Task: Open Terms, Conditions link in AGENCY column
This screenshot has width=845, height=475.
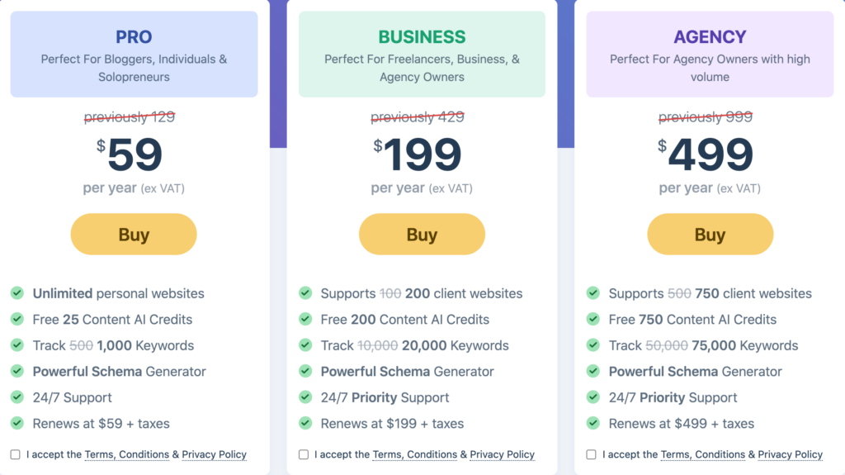Action: [703, 454]
